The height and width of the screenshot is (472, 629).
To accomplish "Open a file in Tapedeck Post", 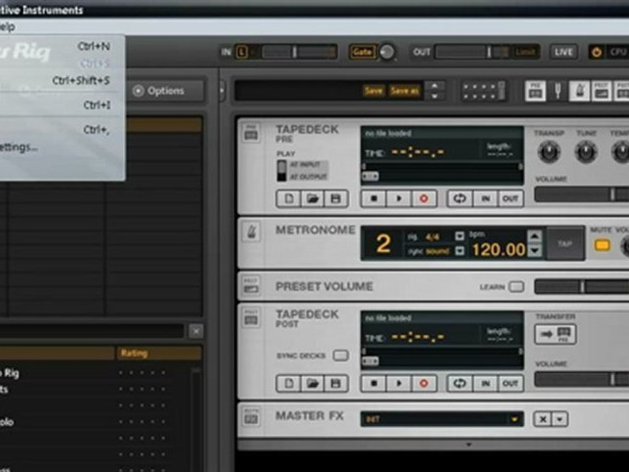I will (312, 383).
